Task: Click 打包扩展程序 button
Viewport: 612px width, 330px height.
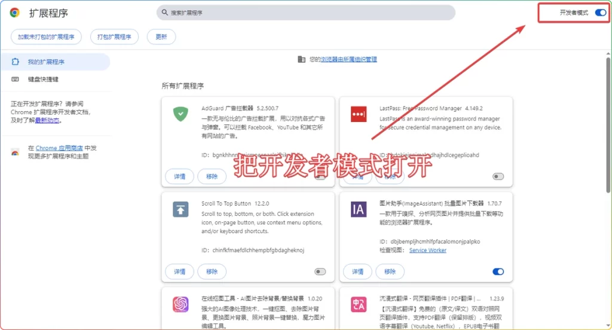Action: tap(114, 36)
